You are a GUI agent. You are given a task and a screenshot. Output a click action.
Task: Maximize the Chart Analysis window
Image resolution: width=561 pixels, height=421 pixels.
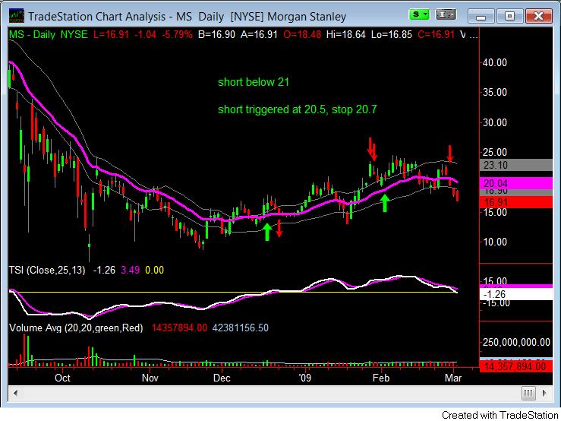(x=509, y=16)
